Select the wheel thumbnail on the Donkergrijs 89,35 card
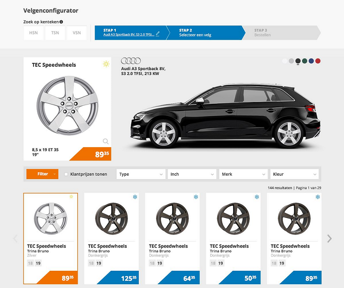 [x=294, y=219]
